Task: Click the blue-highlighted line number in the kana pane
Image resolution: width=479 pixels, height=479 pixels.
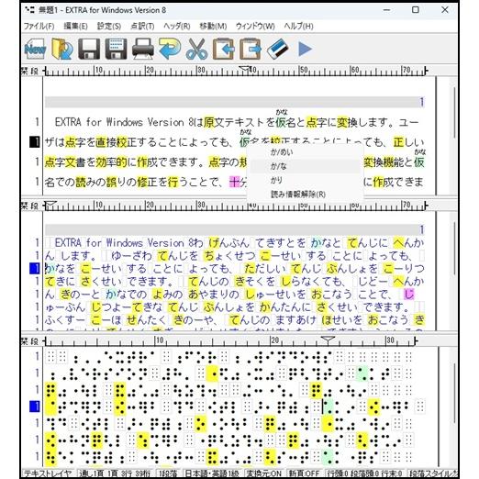Action: (x=35, y=269)
